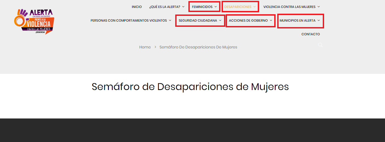Follow the Home breadcrumb link
The image size is (385, 142).
point(145,47)
